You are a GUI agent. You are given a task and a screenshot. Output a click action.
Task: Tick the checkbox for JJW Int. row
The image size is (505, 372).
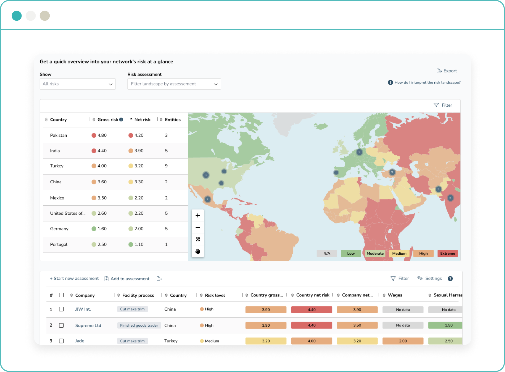[61, 309]
